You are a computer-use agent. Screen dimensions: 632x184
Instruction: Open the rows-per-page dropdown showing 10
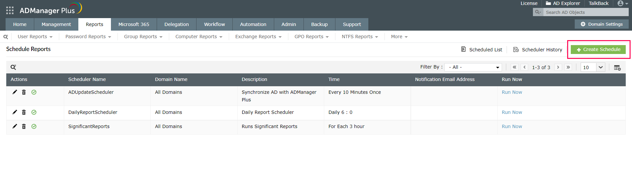click(593, 67)
